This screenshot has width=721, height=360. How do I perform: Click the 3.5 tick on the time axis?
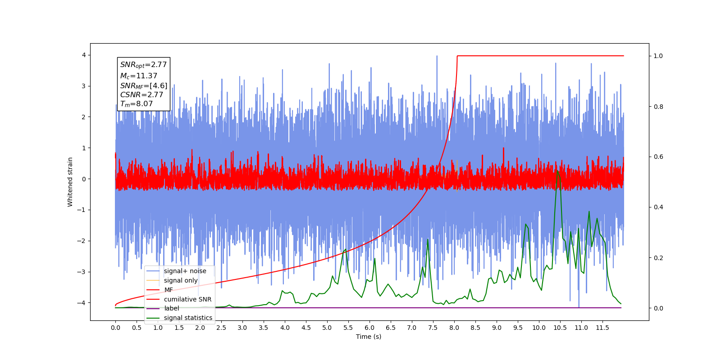(x=264, y=328)
